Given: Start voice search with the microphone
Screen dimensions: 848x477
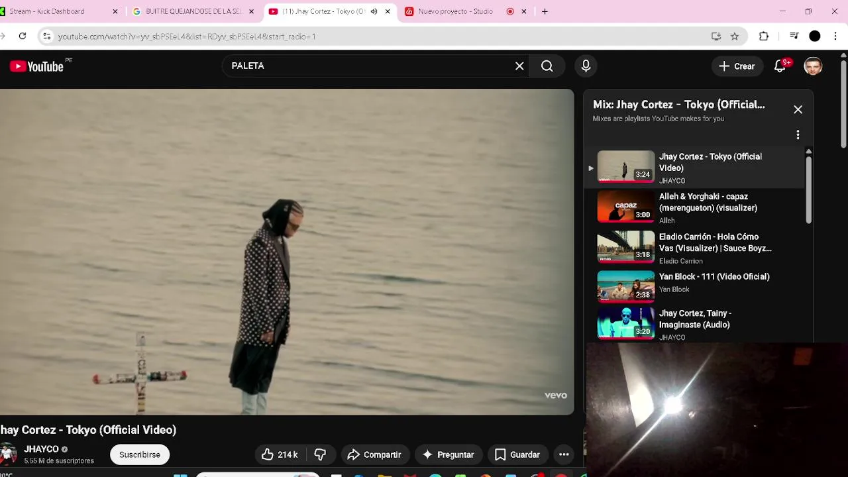Looking at the screenshot, I should coord(586,66).
